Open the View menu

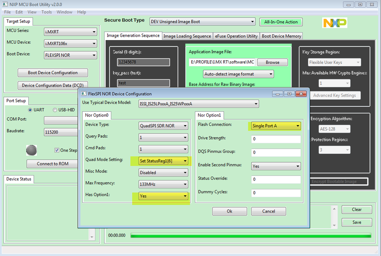32,12
